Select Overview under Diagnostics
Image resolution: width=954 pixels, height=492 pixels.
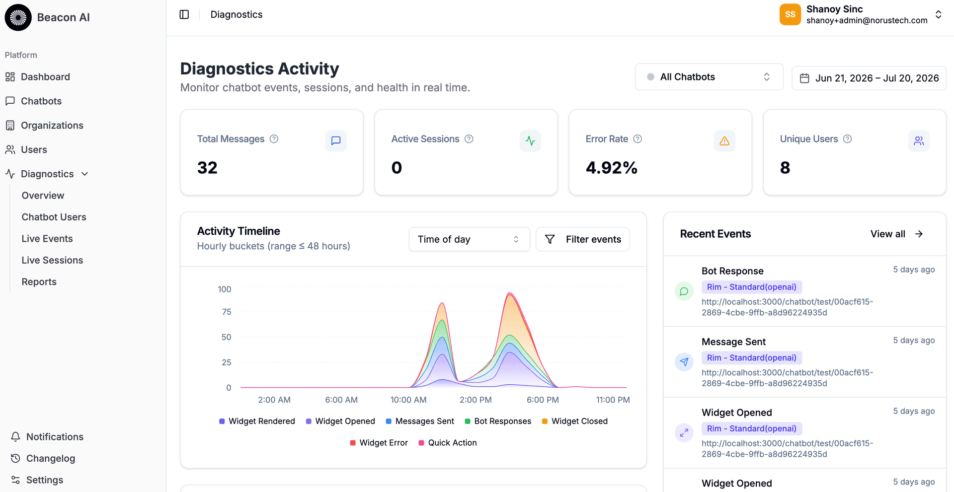43,196
